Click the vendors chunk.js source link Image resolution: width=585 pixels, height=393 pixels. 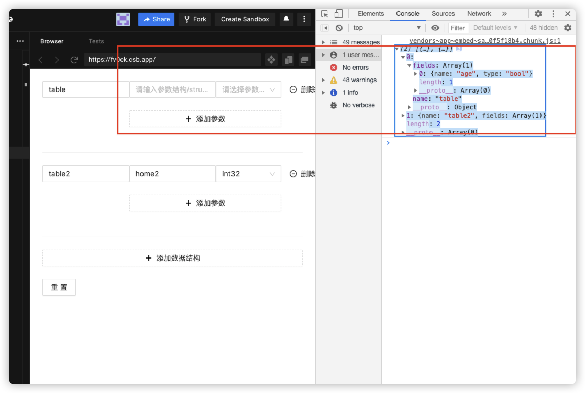pos(485,41)
